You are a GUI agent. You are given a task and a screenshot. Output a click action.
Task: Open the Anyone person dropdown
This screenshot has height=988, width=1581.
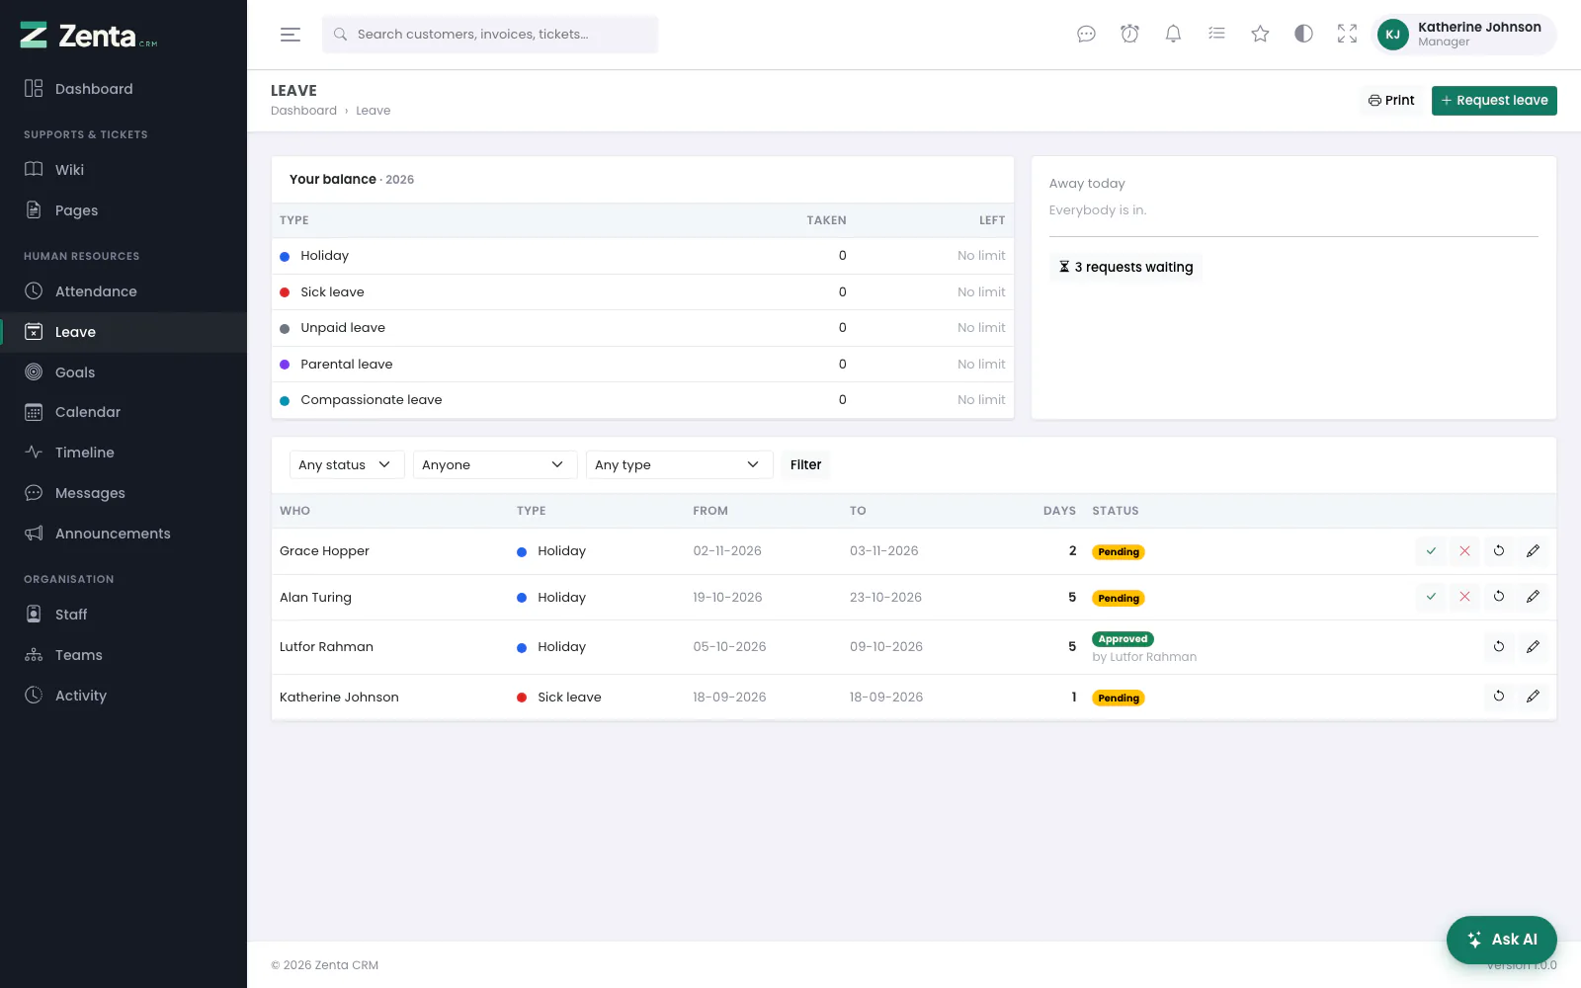point(495,464)
